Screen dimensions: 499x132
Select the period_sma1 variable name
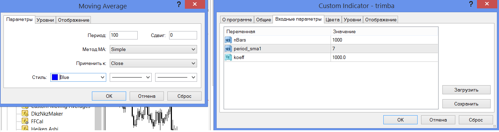click(247, 49)
